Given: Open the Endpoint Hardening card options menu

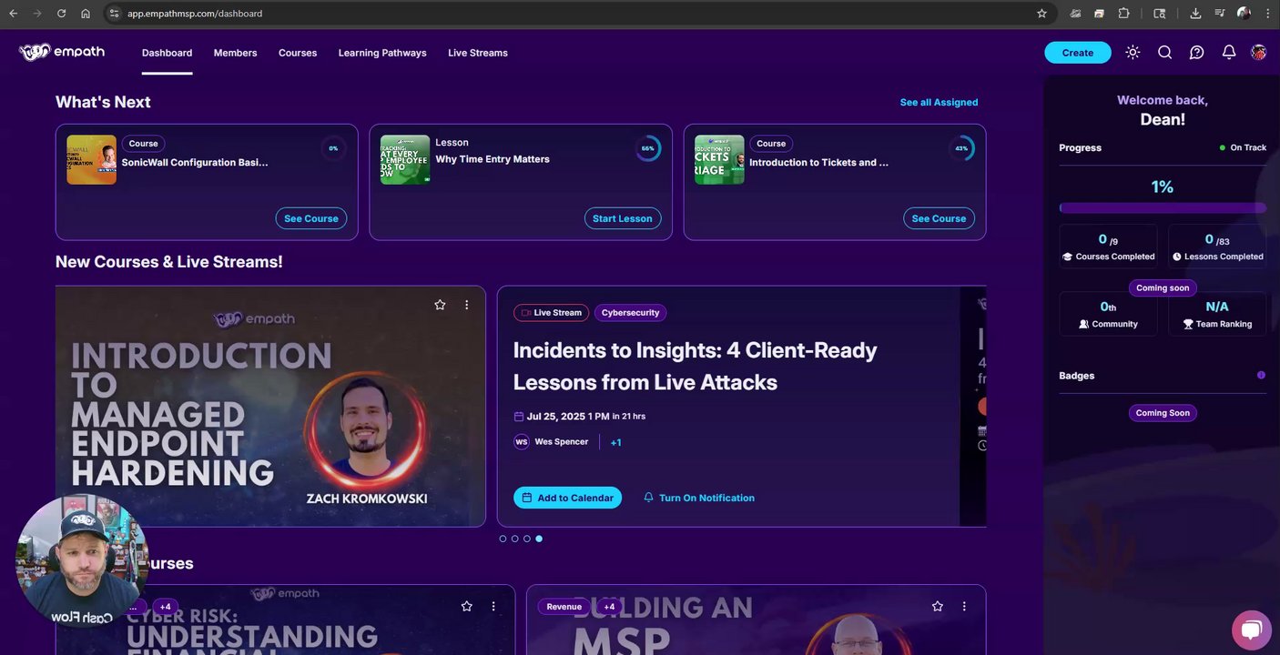Looking at the screenshot, I should pyautogui.click(x=466, y=305).
